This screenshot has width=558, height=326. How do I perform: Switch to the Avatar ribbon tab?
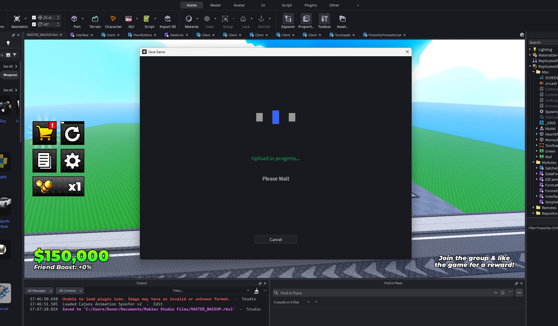(x=239, y=5)
